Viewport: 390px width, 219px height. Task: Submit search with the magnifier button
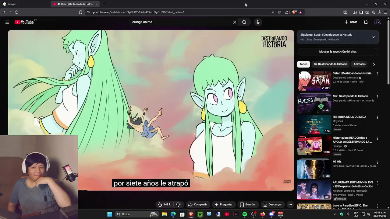tap(244, 22)
